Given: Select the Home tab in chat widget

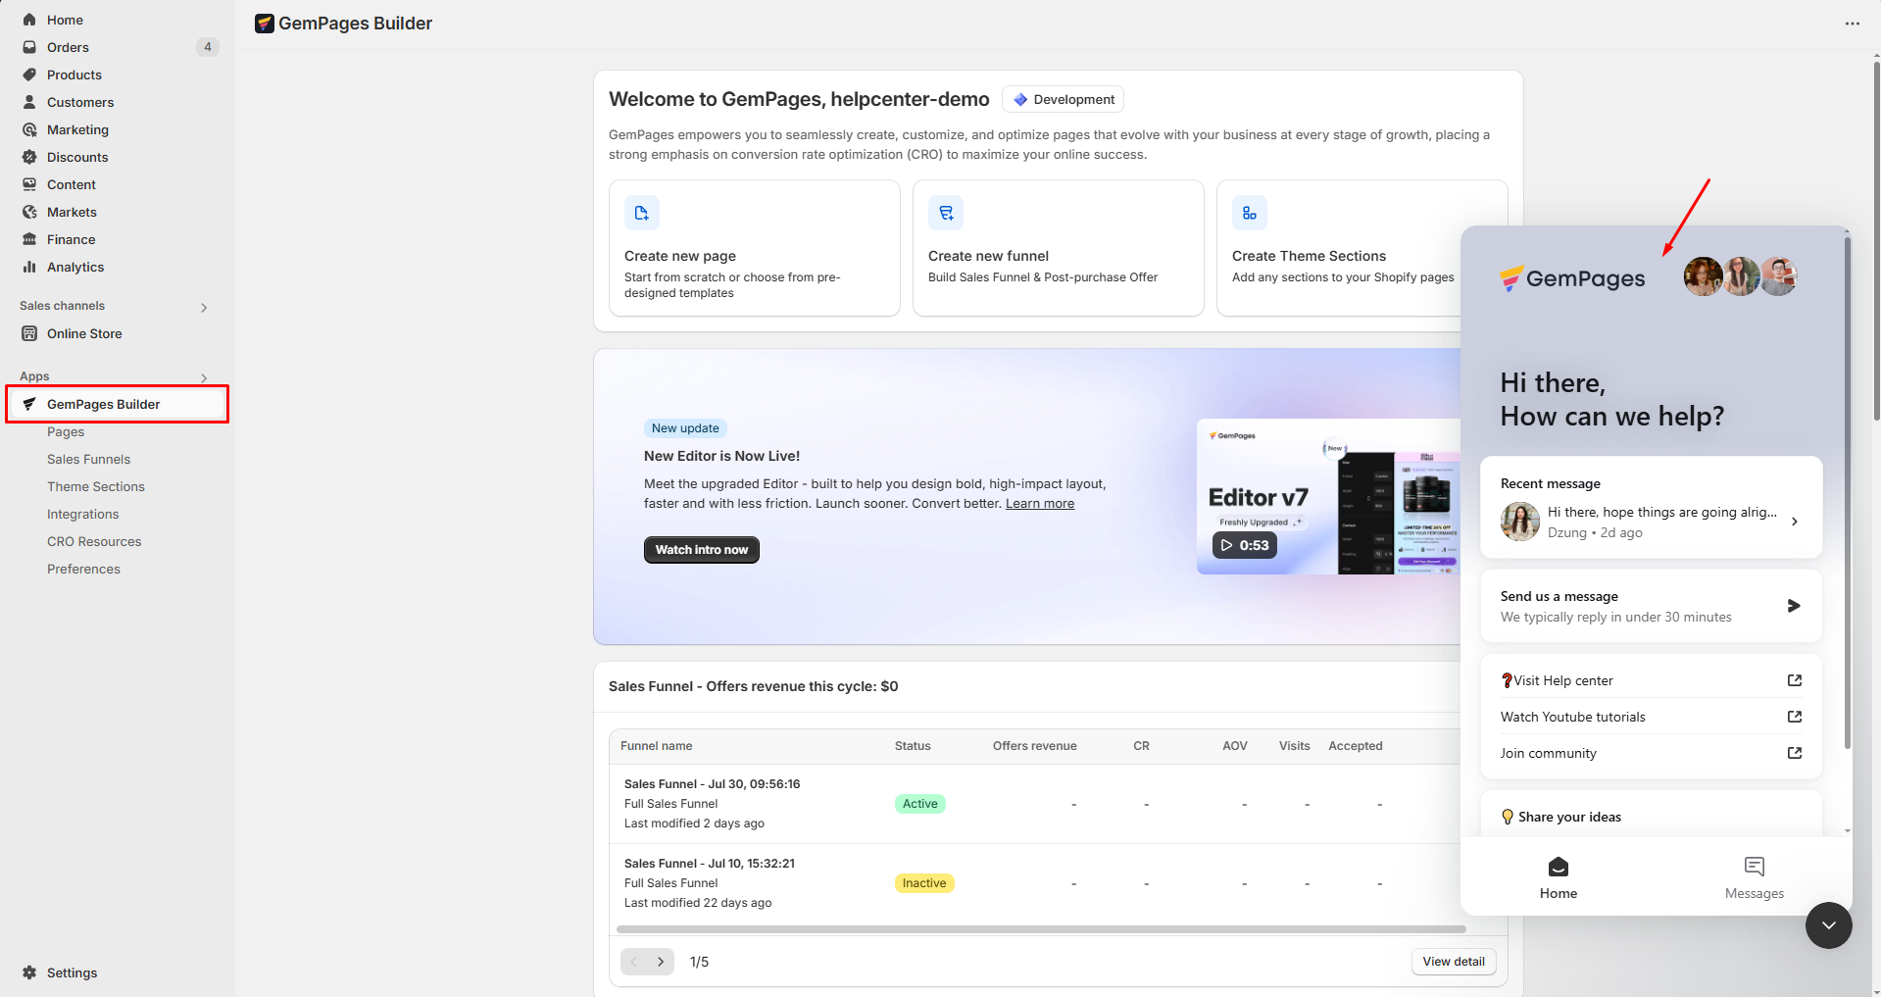Looking at the screenshot, I should [1558, 877].
